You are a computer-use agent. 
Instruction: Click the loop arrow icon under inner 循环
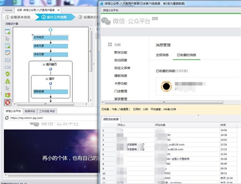[51, 84]
